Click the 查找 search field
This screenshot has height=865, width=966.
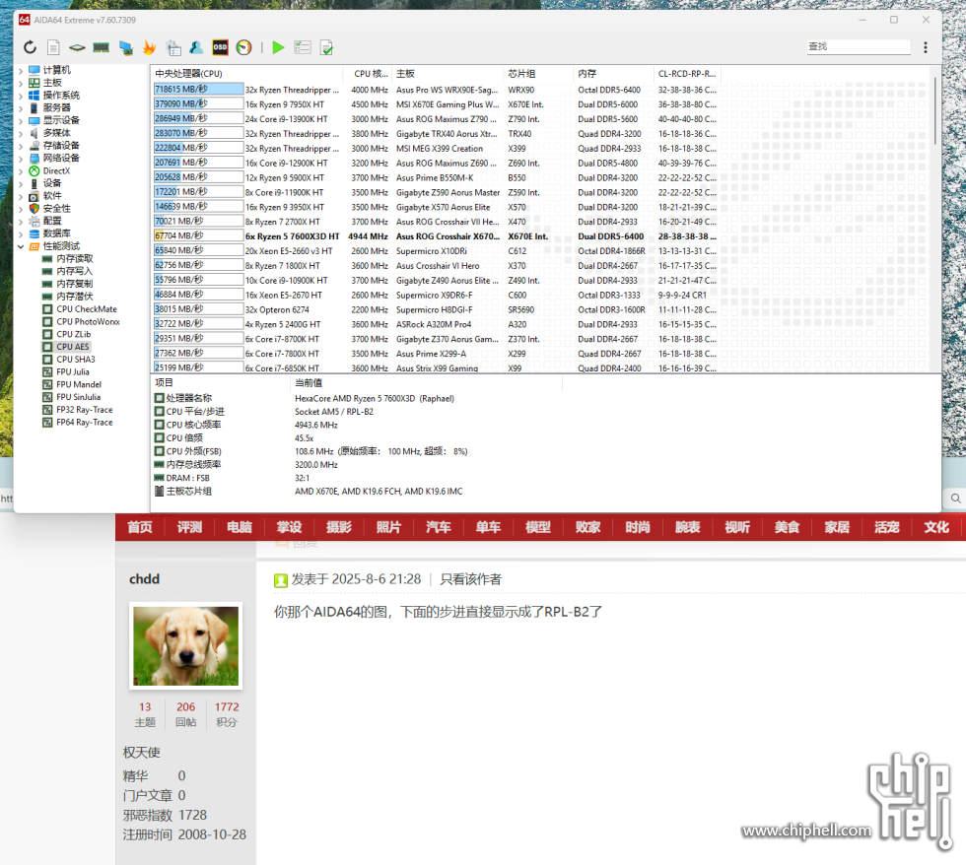coord(859,46)
